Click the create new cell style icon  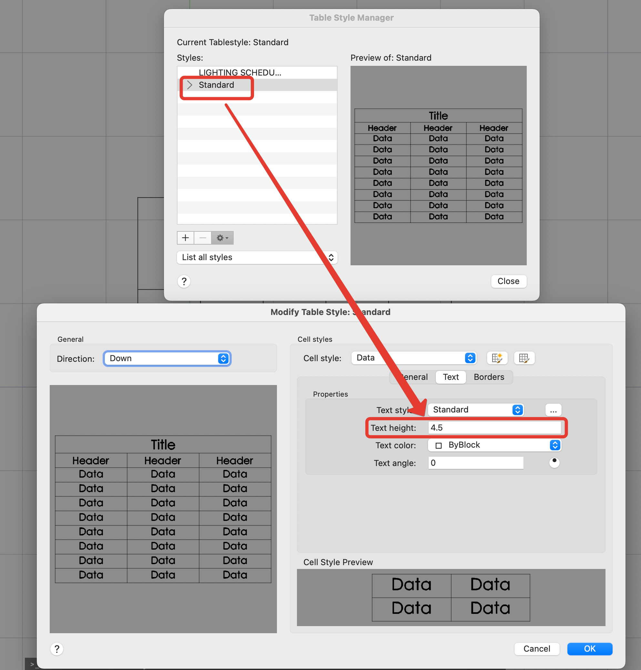pos(497,358)
